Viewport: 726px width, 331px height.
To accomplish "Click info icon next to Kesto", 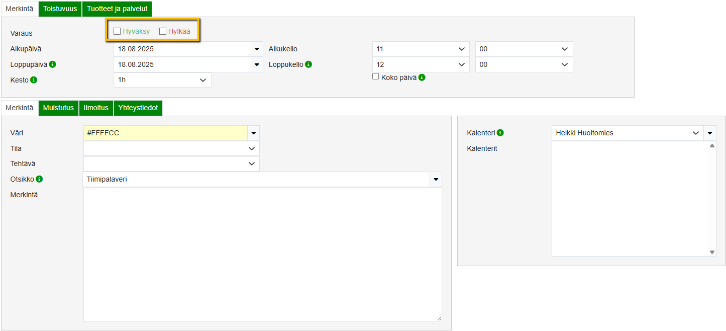I will 34,80.
